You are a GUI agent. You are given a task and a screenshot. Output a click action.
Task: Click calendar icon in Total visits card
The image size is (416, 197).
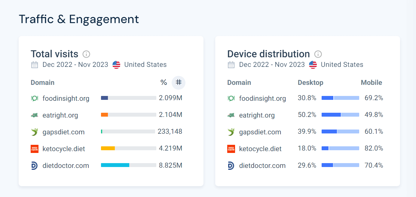coord(35,65)
